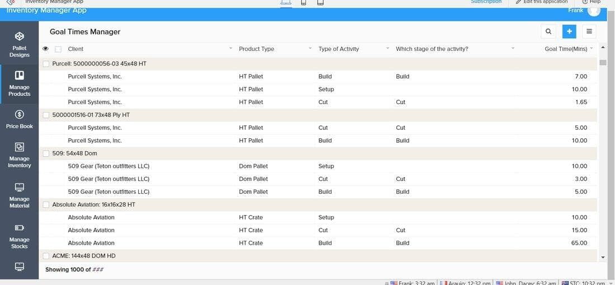
Task: Select the 5000001516-01 73x48 Ply HT group title
Action: pyautogui.click(x=91, y=115)
